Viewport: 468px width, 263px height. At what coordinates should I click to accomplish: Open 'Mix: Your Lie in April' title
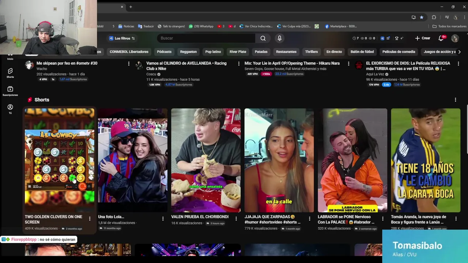pos(292,63)
